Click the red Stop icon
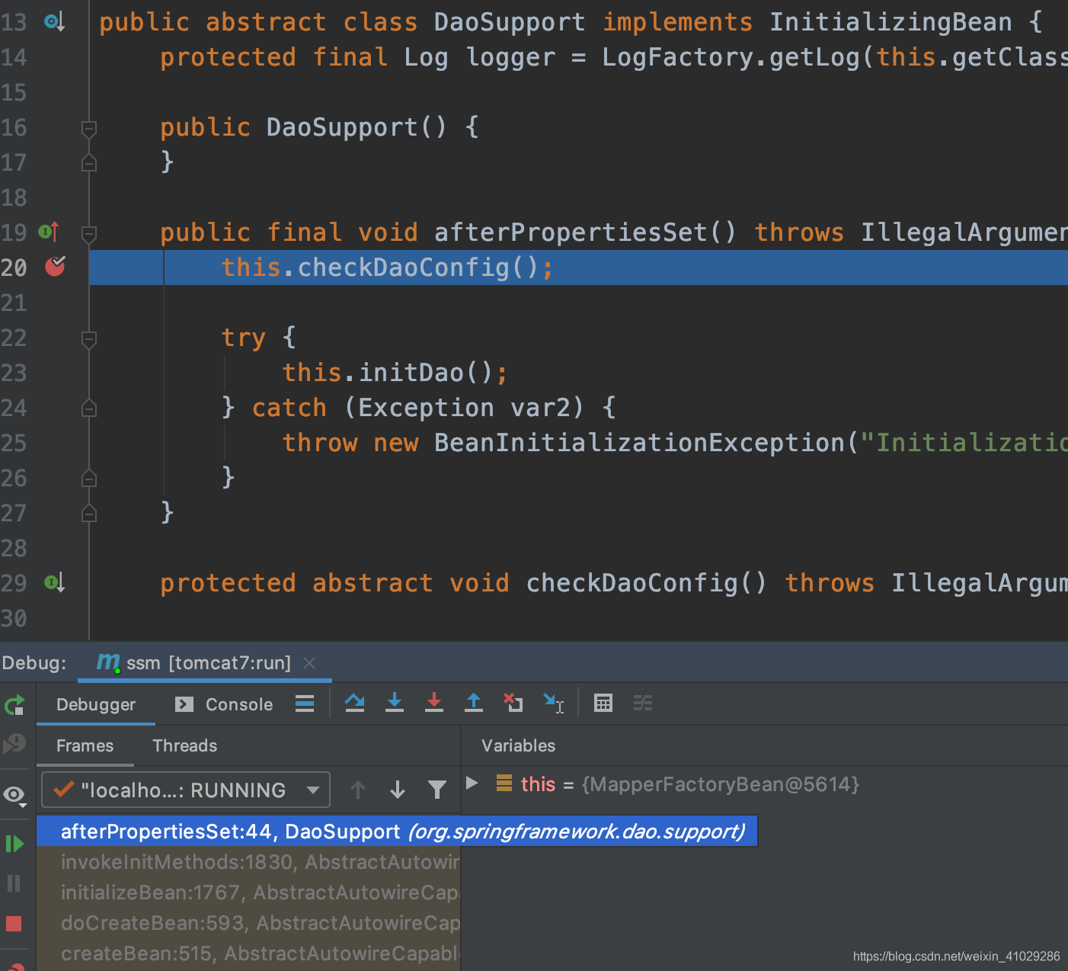Image resolution: width=1068 pixels, height=971 pixels. point(14,924)
